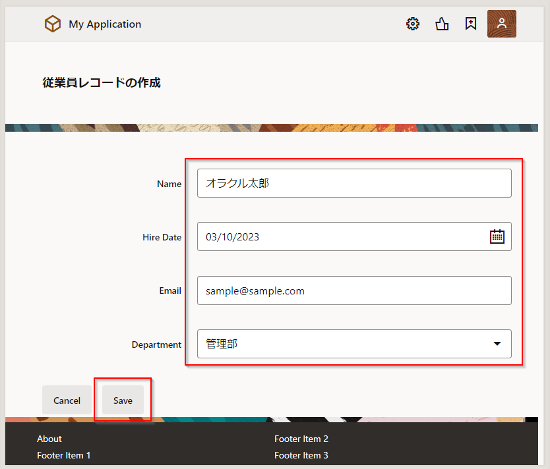Viewport: 550px width, 469px height.
Task: Click the cube application logo icon
Action: [52, 24]
